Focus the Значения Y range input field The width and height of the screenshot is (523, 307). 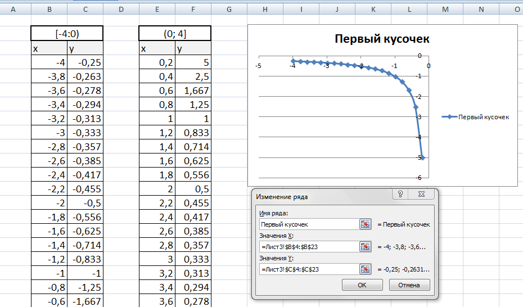308,269
